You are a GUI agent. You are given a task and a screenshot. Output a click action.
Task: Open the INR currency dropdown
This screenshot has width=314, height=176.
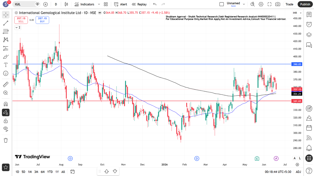[x=297, y=13]
